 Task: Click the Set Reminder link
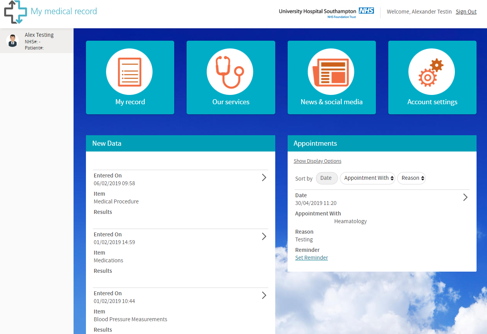[x=311, y=258]
